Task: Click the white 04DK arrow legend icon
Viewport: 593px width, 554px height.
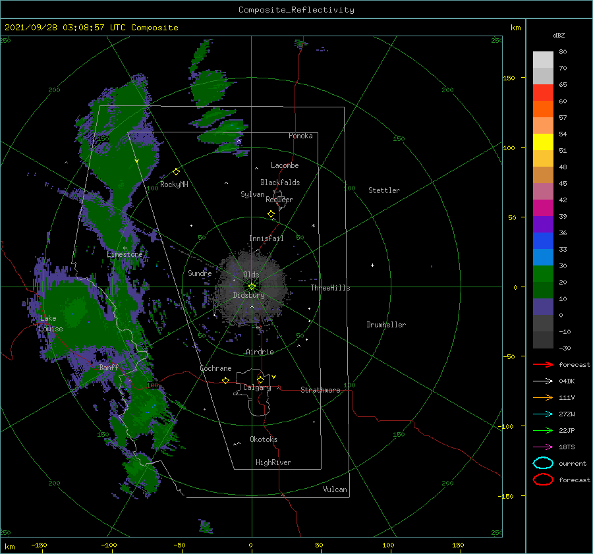Action: (543, 381)
